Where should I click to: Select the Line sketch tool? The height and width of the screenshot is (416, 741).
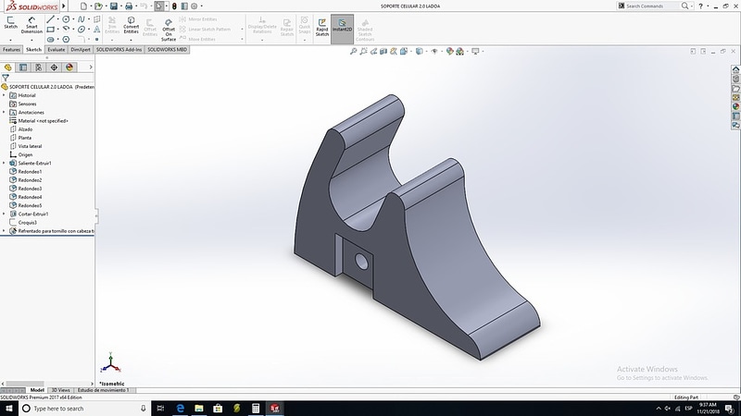click(x=51, y=19)
